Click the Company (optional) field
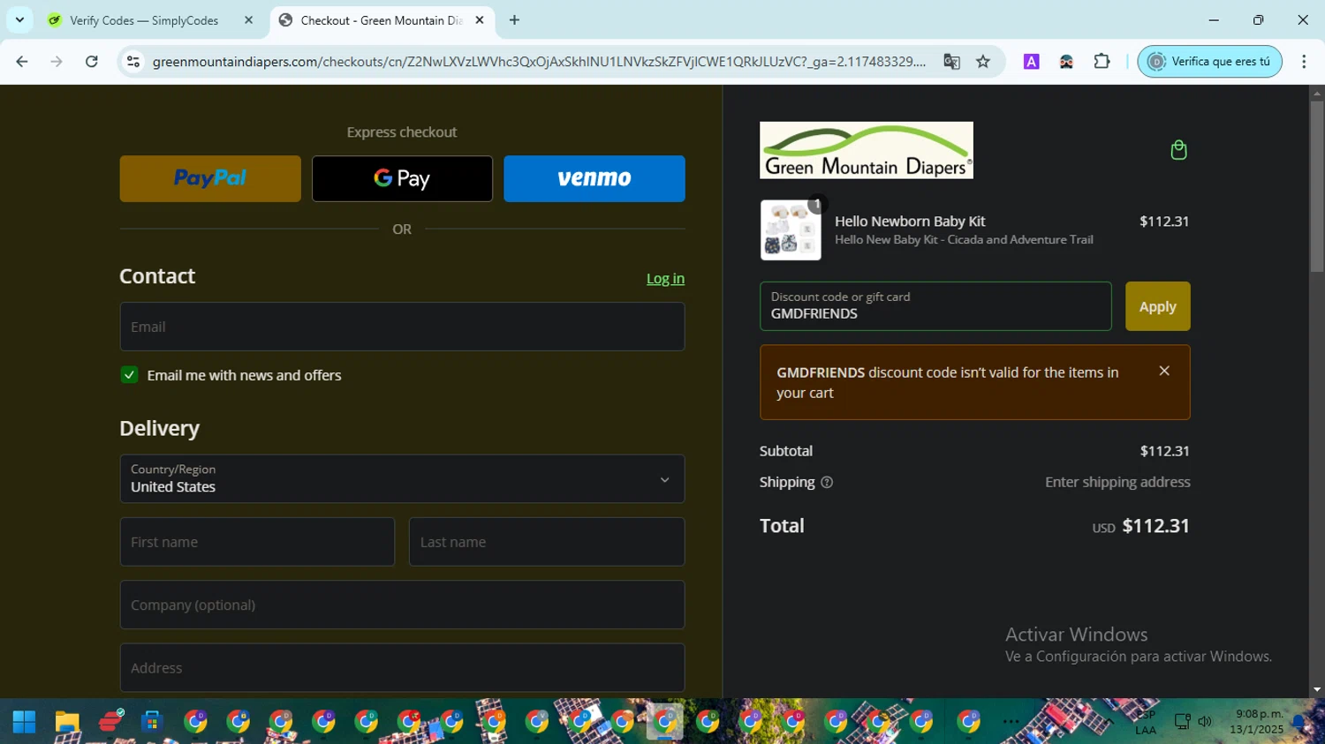The height and width of the screenshot is (744, 1325). 402,605
